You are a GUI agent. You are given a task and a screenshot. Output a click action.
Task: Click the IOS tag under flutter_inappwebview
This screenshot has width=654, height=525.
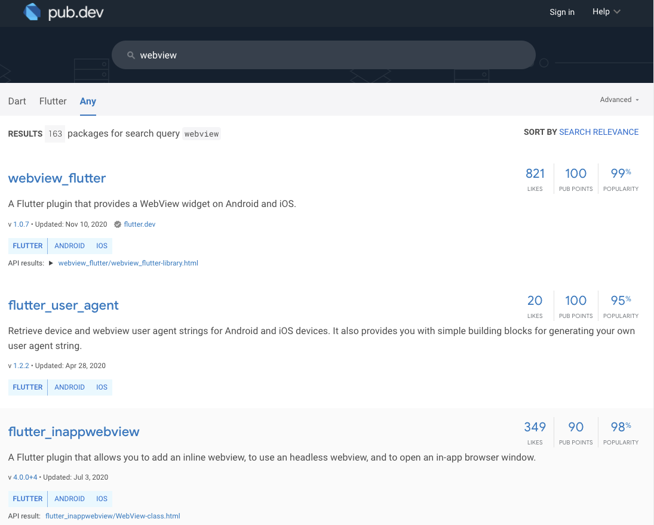(102, 499)
